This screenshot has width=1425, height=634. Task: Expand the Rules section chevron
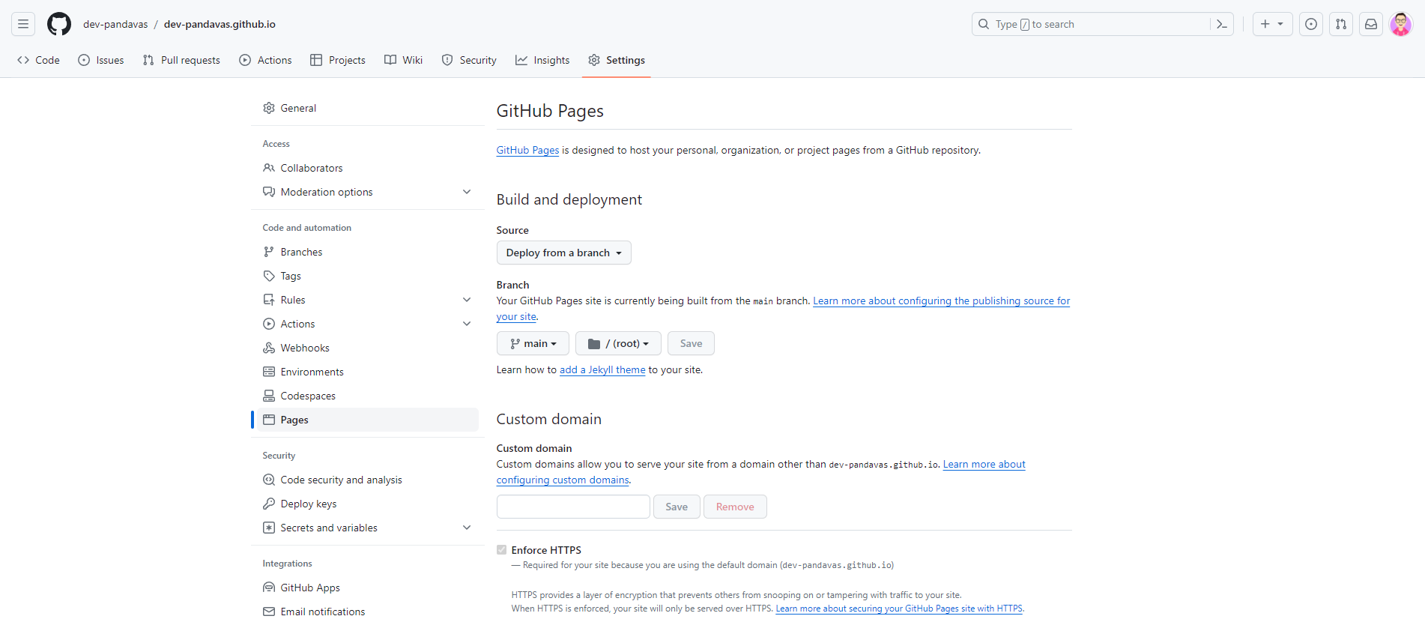(x=467, y=300)
